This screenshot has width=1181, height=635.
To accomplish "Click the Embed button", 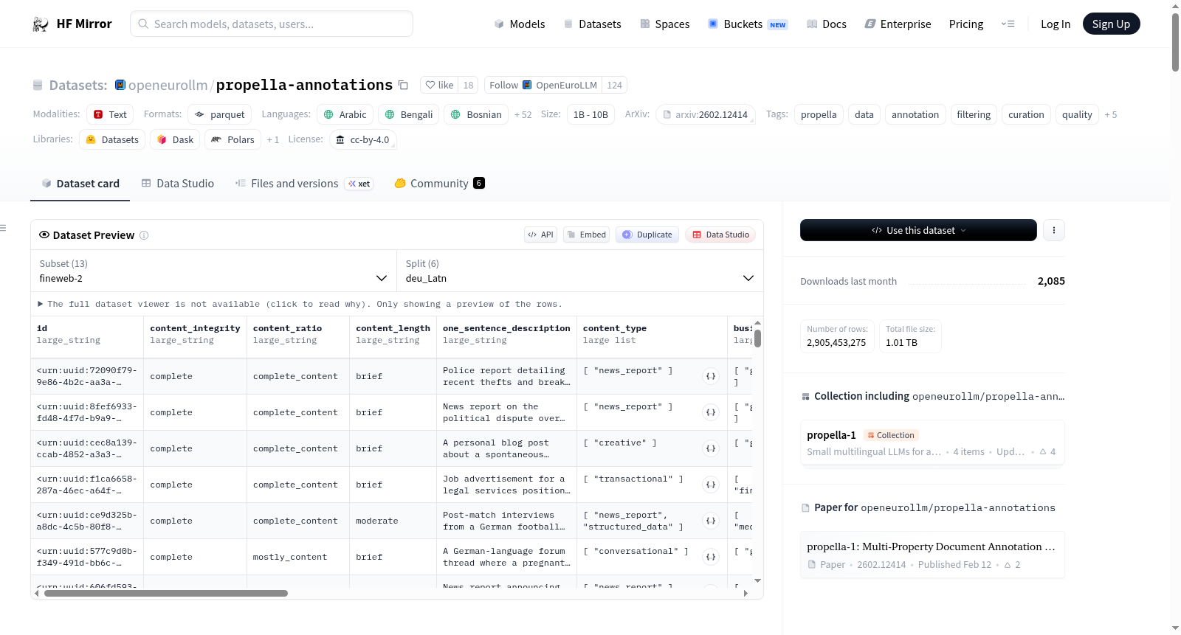I will coord(587,235).
